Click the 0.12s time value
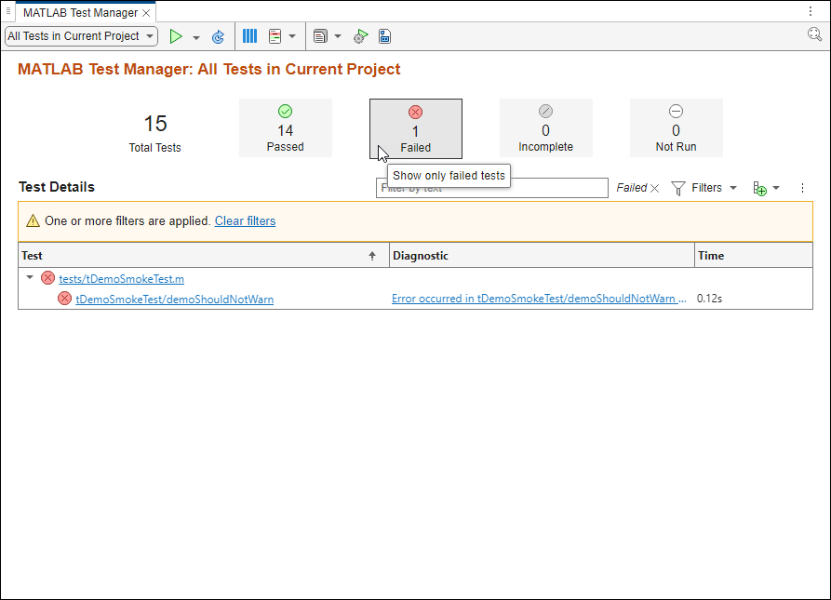This screenshot has height=600, width=831. tap(709, 299)
